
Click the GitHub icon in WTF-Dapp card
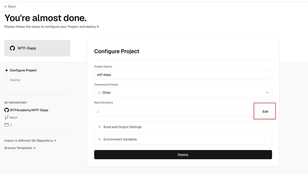point(12,48)
